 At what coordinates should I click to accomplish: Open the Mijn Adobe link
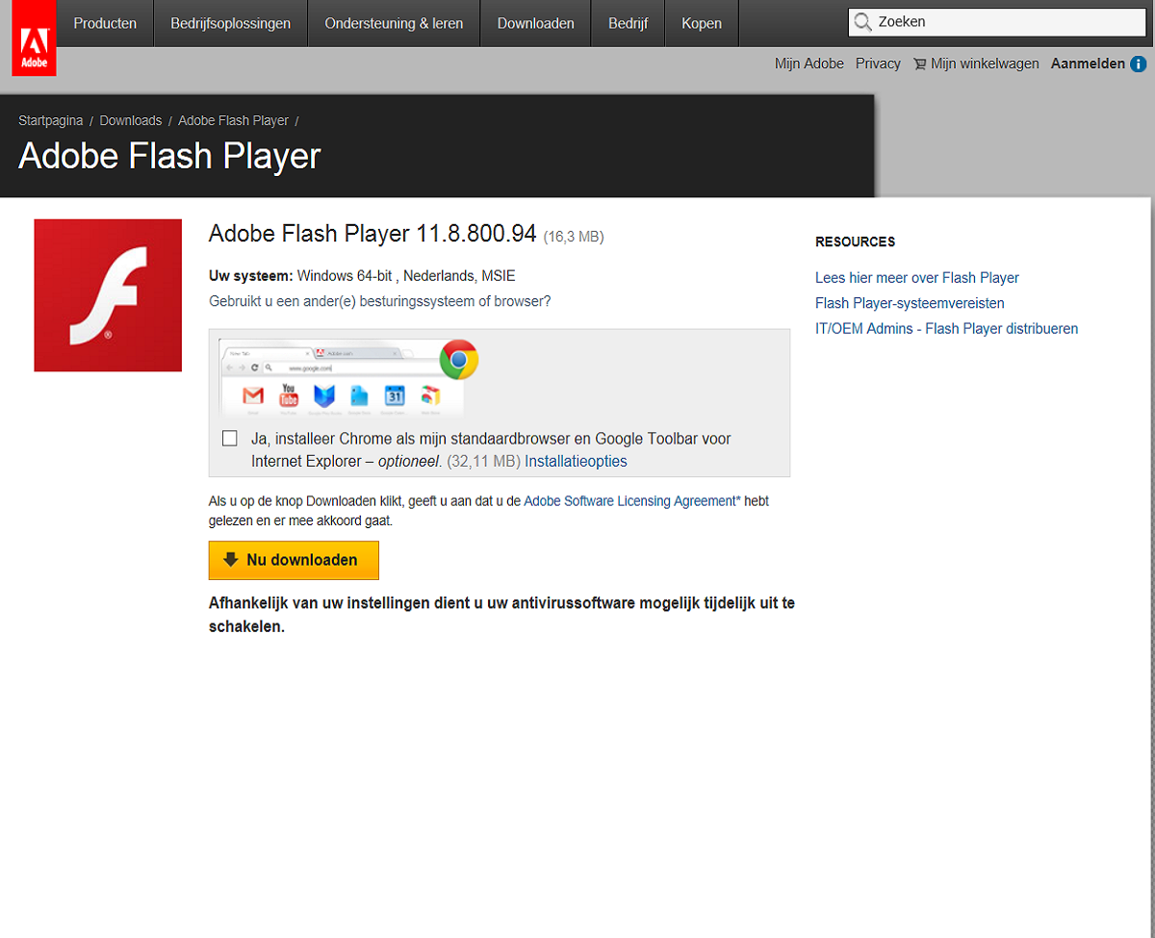click(x=809, y=63)
